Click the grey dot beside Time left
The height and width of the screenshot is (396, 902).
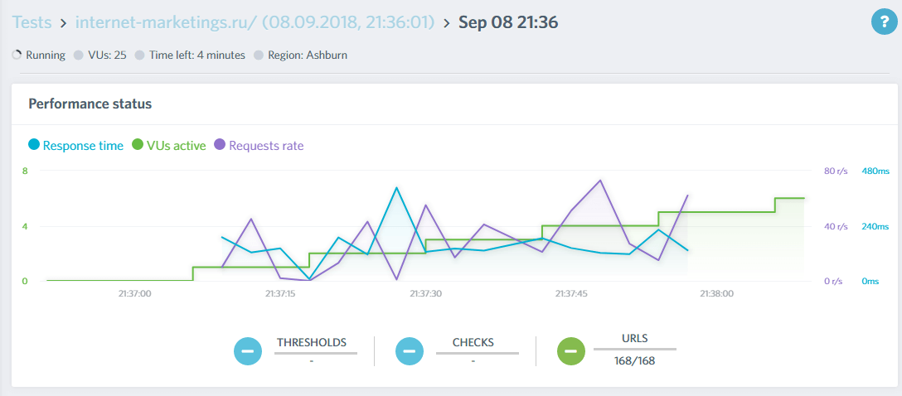pos(140,56)
